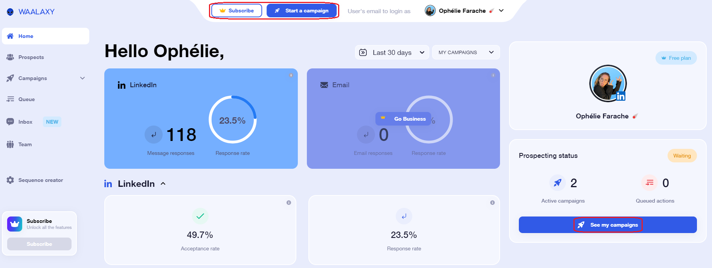Click the large profile photo of Ophélie Farache
The height and width of the screenshot is (268, 712).
608,83
